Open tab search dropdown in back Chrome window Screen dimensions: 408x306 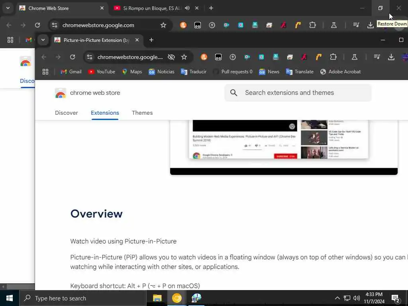pyautogui.click(x=8, y=8)
